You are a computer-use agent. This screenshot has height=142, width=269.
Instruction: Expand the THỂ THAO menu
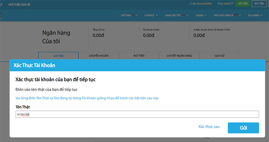(129, 15)
